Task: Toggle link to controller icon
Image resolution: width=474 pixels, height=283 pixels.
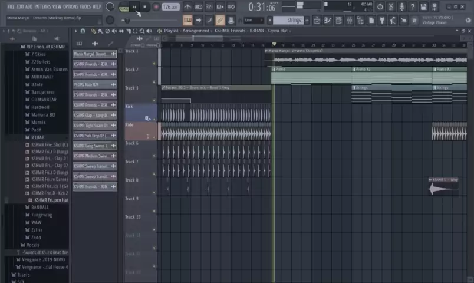Action: tap(220, 20)
